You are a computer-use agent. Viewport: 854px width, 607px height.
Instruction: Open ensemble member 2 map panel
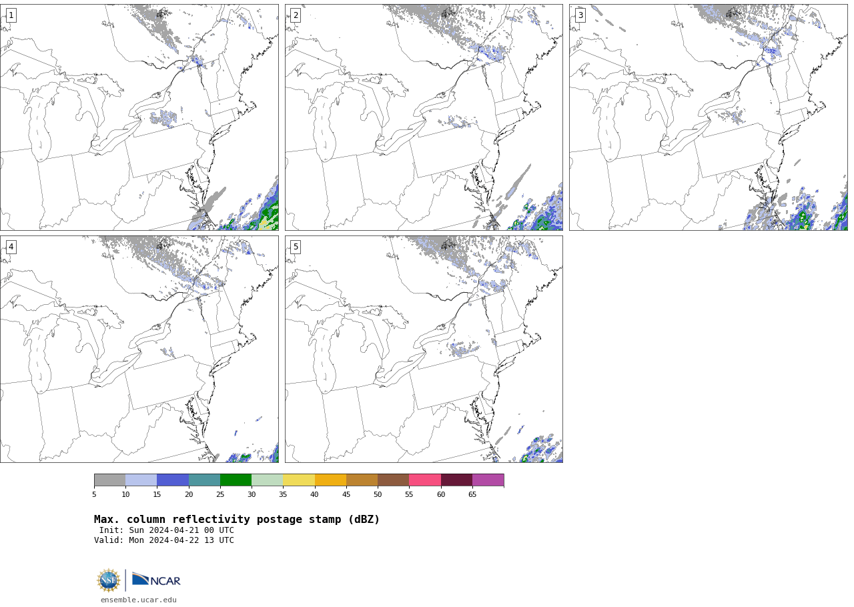pos(424,117)
